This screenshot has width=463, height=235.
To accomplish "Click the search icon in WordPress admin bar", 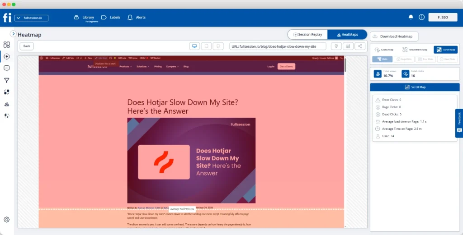I will (342, 58).
